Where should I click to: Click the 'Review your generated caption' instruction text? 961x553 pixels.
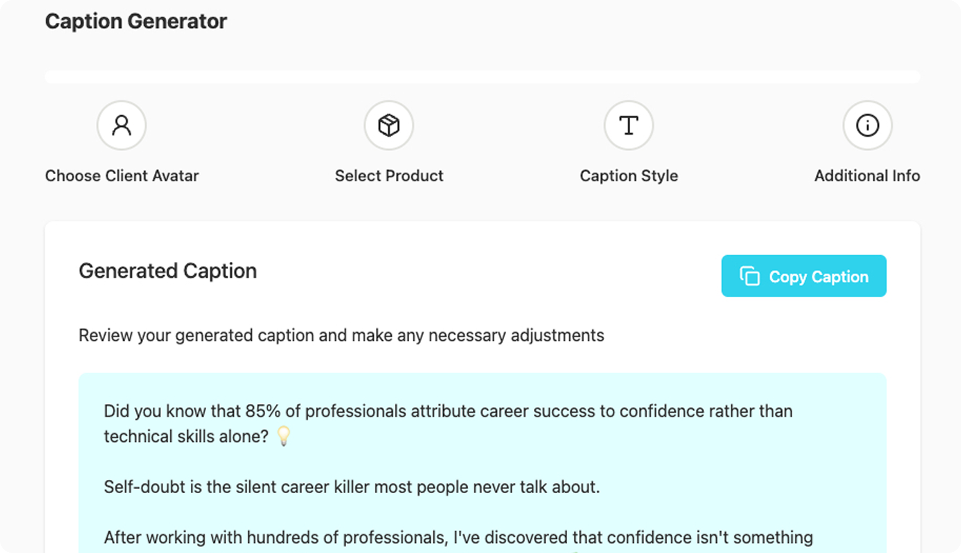pyautogui.click(x=341, y=335)
